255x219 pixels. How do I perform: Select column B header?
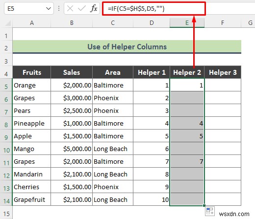(72, 23)
